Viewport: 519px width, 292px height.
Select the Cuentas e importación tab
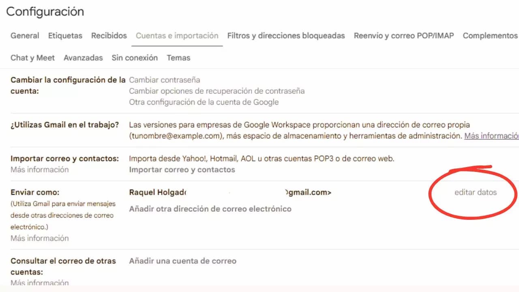click(x=177, y=36)
